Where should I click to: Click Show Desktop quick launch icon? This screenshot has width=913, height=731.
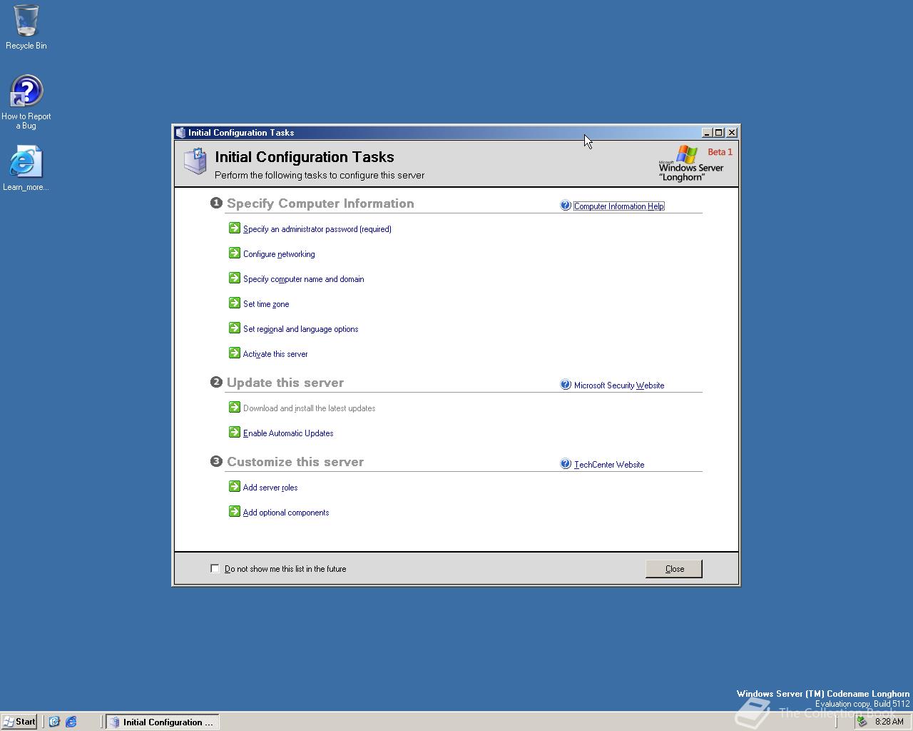[x=54, y=722]
